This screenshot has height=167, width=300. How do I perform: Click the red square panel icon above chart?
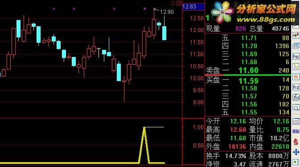pos(179,3)
